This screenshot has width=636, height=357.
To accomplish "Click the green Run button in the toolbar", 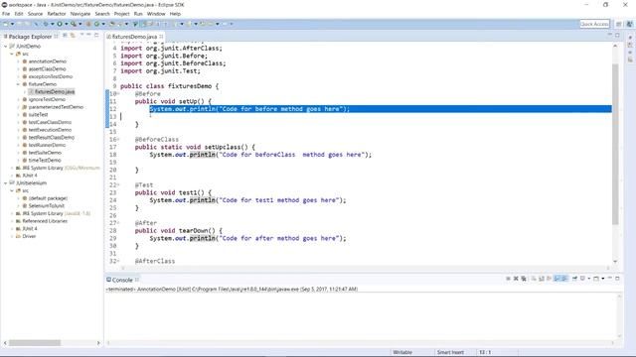I will tap(60, 24).
